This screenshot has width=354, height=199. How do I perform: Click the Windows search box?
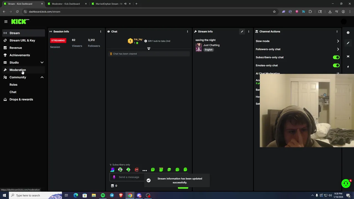36,195
